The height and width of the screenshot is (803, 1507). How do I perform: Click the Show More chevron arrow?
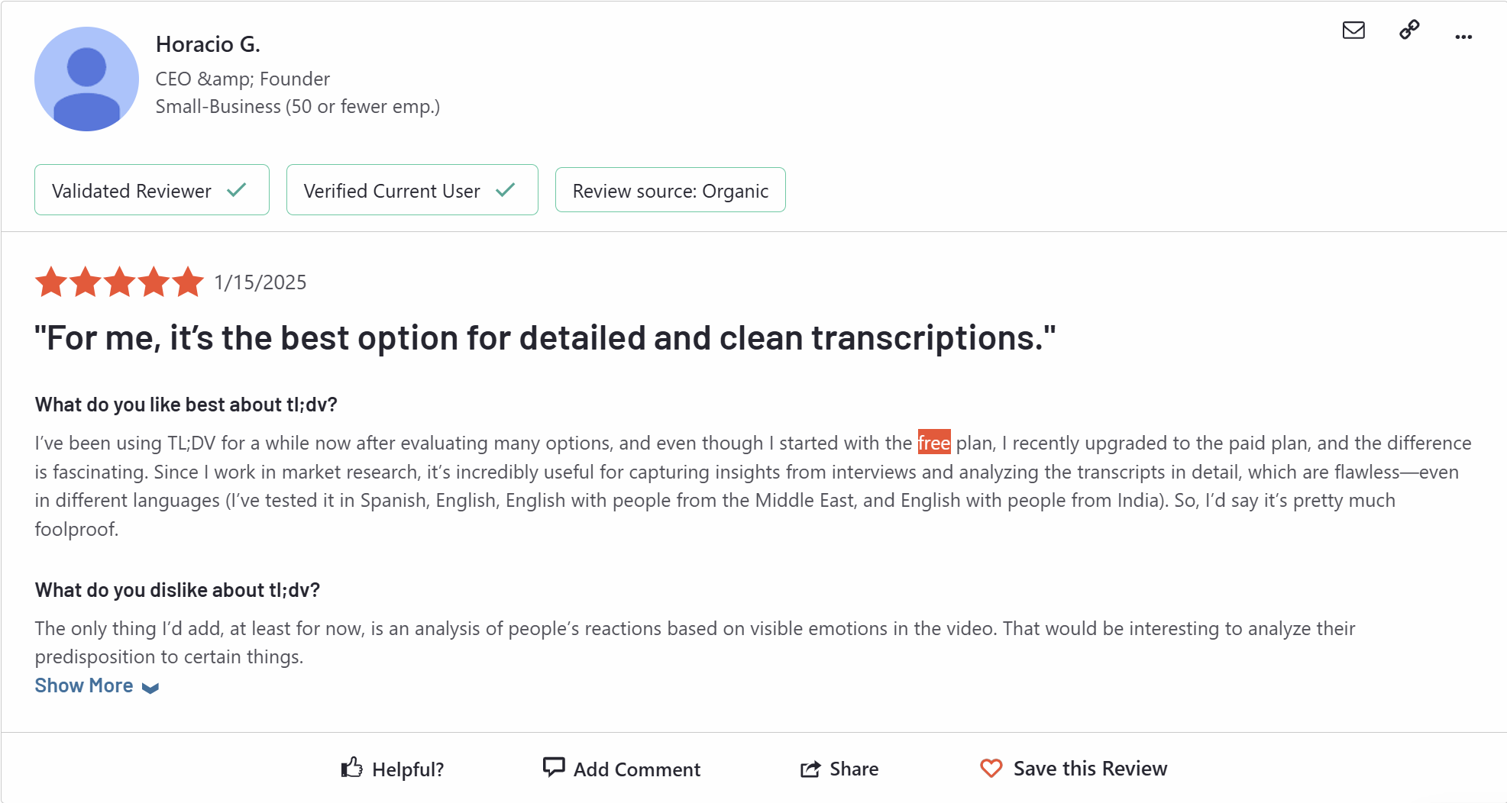[150, 688]
